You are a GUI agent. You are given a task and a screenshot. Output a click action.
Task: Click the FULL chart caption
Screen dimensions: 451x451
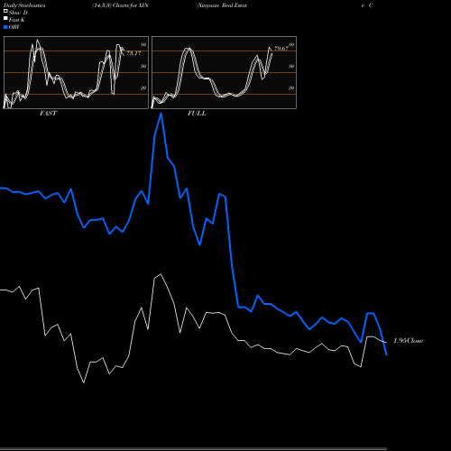[x=197, y=114]
